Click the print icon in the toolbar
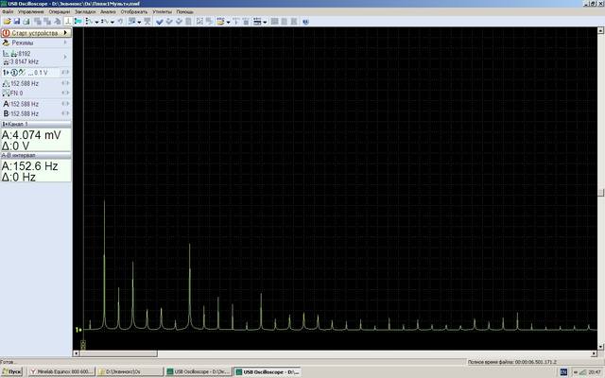Screen dimensions: 605x378 tap(26, 22)
